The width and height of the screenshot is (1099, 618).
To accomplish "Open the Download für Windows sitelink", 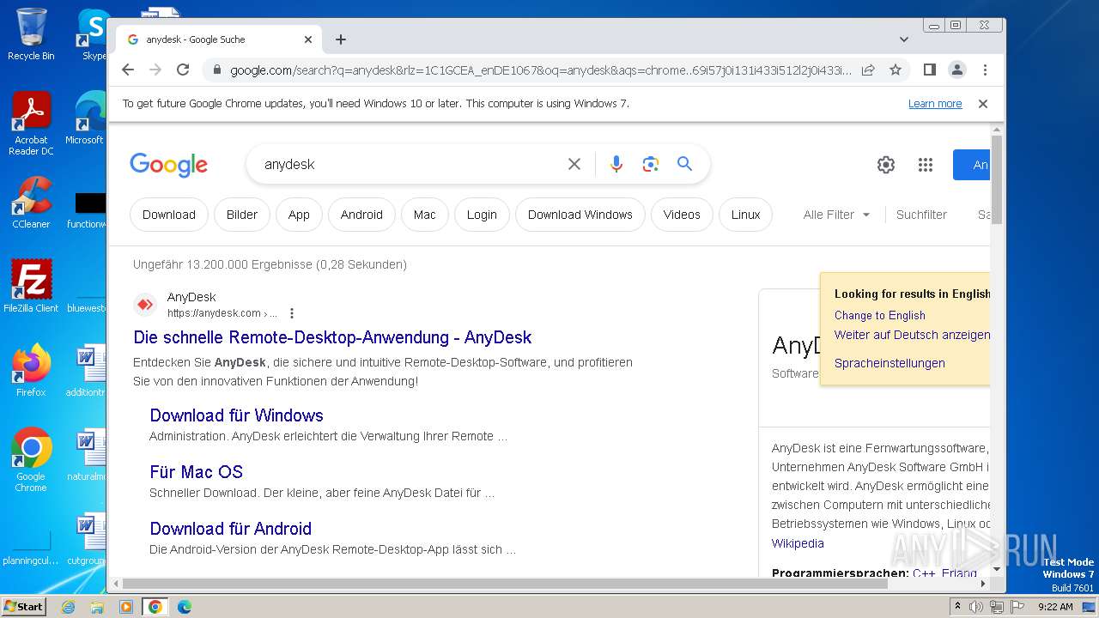I will (x=236, y=415).
